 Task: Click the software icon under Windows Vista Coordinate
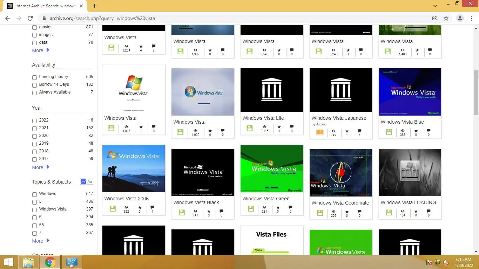coord(320,213)
